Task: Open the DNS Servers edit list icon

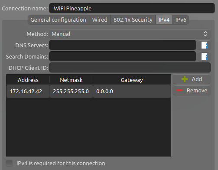Action: pos(204,45)
